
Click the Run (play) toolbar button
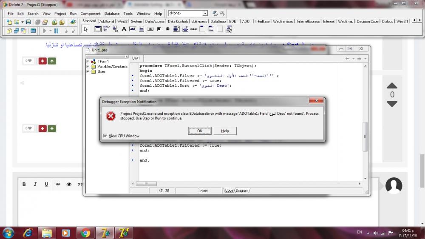point(45,31)
